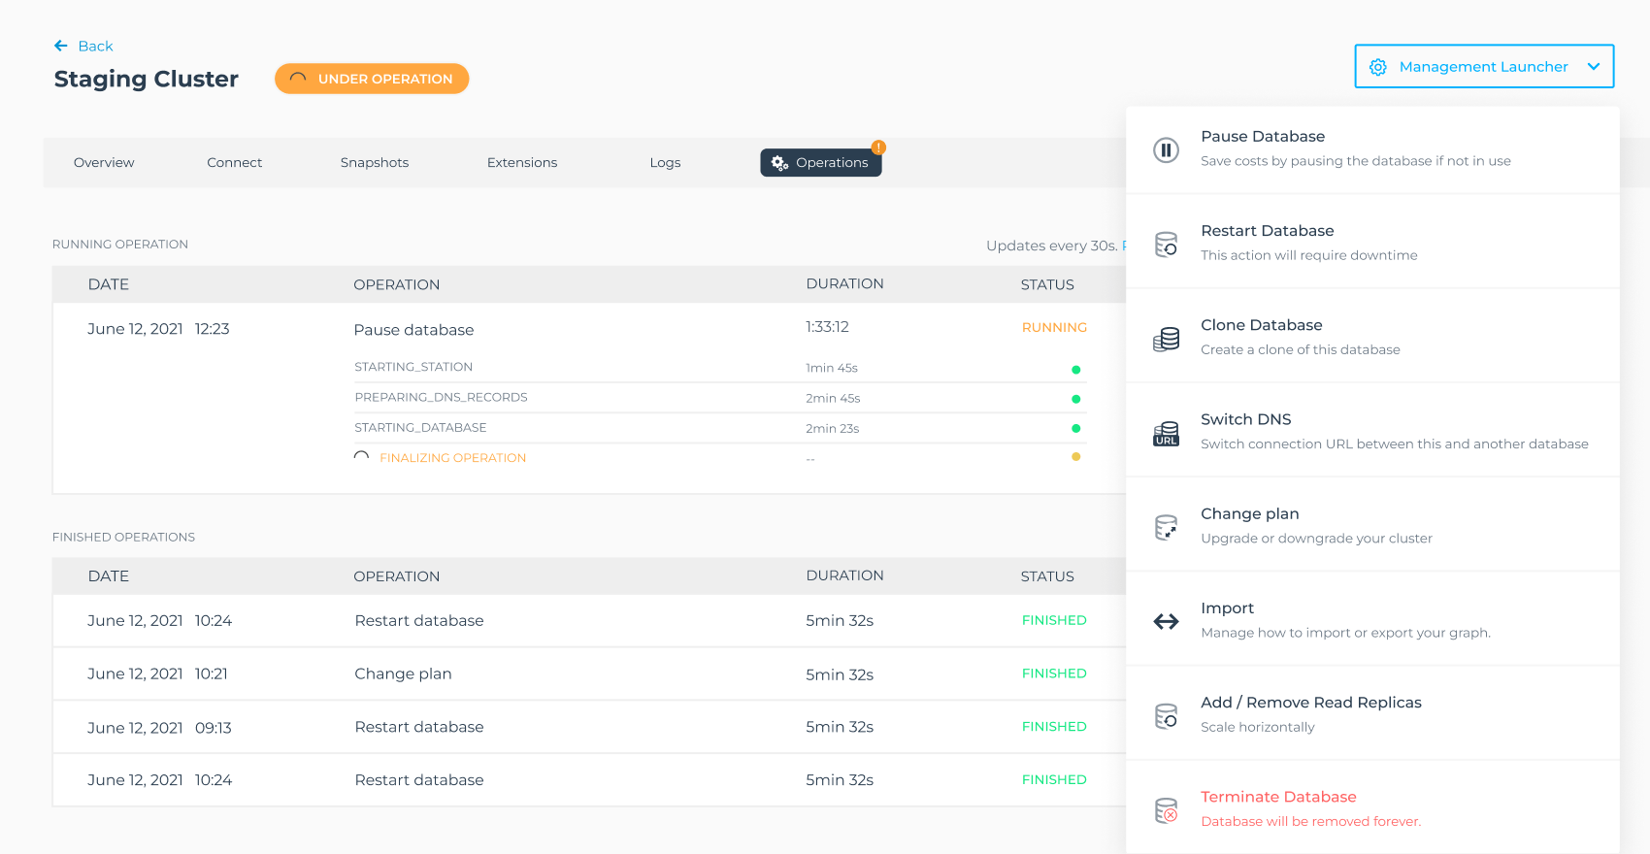The height and width of the screenshot is (854, 1650).
Task: Click the back arrow icon
Action: pyautogui.click(x=61, y=46)
